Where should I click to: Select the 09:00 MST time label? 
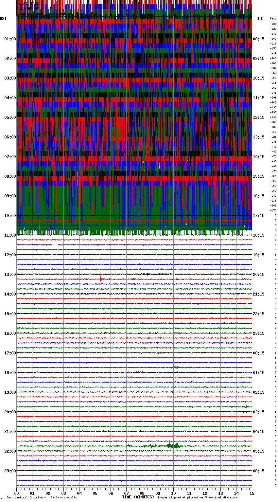pos(10,196)
